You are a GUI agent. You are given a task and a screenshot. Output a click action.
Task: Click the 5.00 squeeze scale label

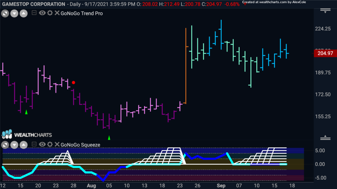click(x=320, y=151)
